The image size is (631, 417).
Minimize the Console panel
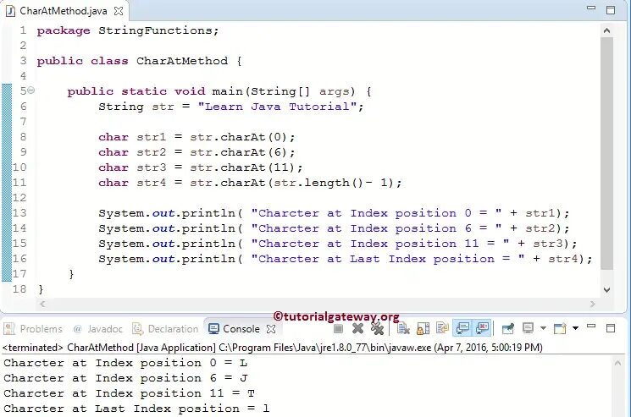(x=591, y=326)
